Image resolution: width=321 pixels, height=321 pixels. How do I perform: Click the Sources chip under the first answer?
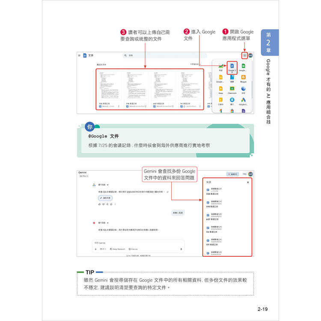(x=105, y=198)
